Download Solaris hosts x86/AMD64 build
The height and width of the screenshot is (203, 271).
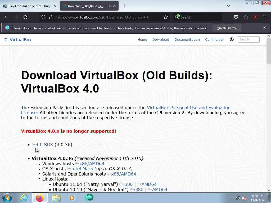[x=124, y=174]
